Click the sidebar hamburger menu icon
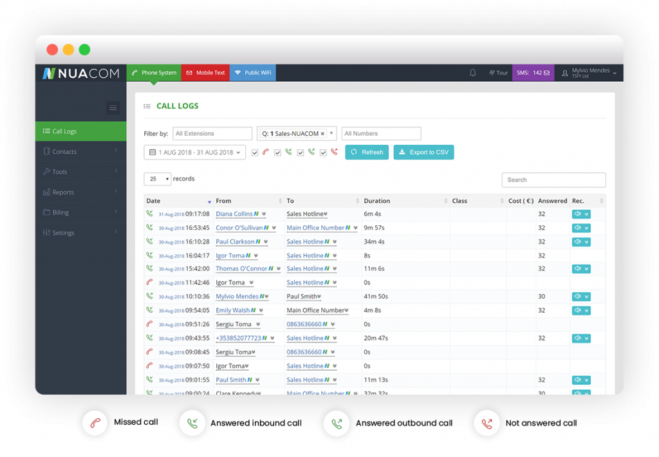659x457 pixels. coord(113,107)
